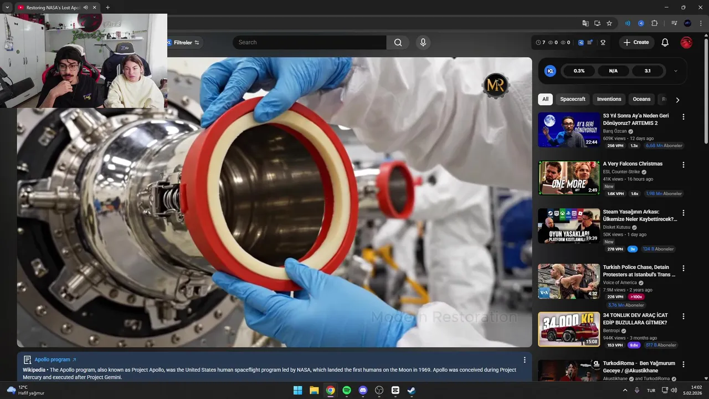Open the blue sound-wave extension icon
Image resolution: width=709 pixels, height=399 pixels.
(628, 23)
